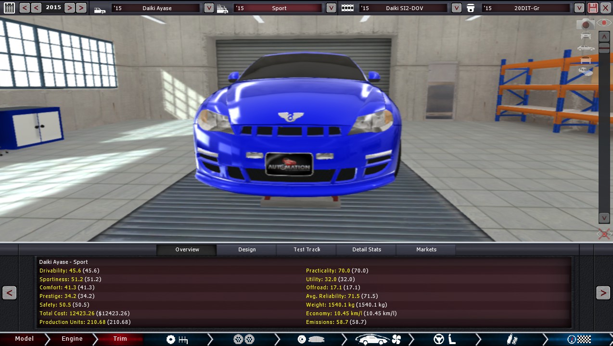The image size is (613, 346).
Task: Click the engine family icon beside Daiki SI2-DOV
Action: [347, 8]
